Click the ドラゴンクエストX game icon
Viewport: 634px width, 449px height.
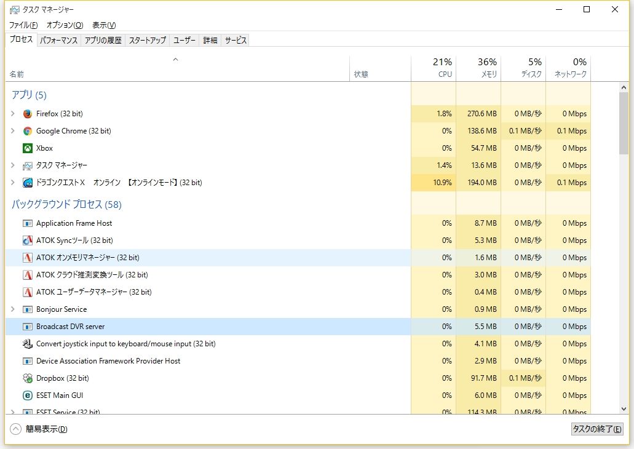pyautogui.click(x=27, y=183)
